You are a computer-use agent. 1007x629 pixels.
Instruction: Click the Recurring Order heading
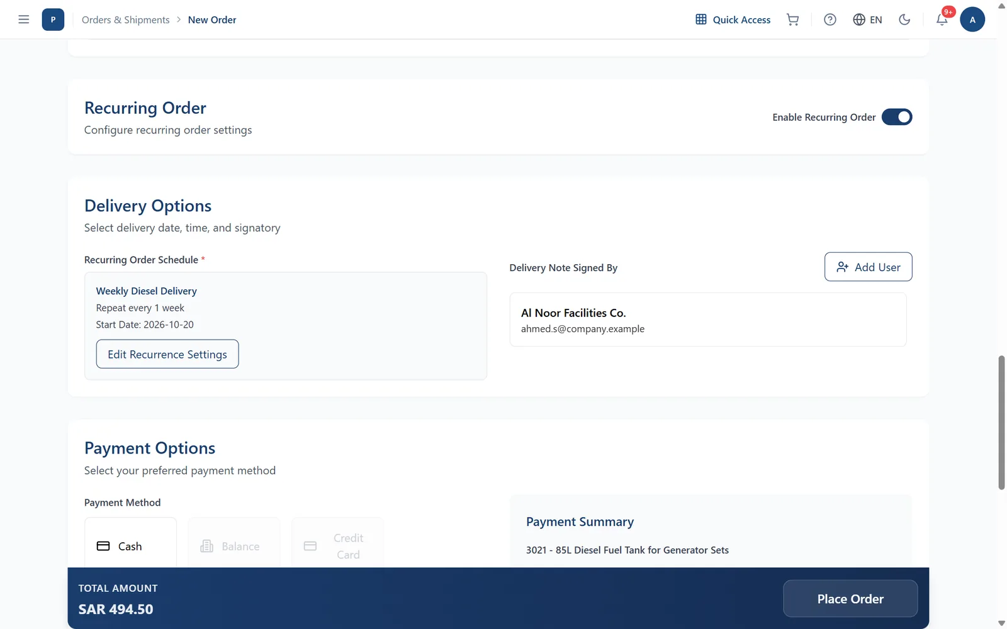[145, 108]
